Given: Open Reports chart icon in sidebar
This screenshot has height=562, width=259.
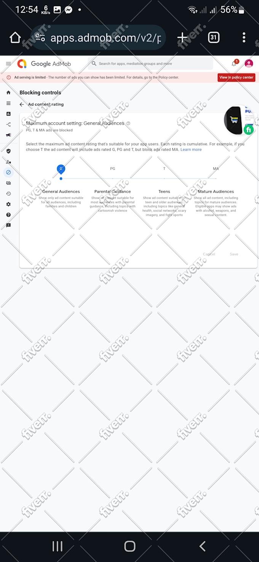Looking at the screenshot, I should (x=8, y=114).
